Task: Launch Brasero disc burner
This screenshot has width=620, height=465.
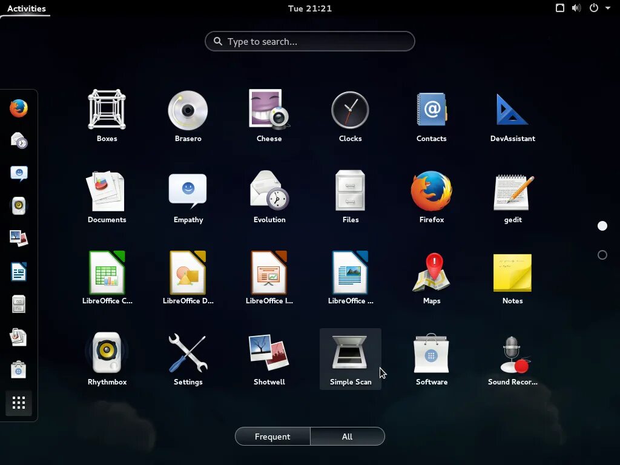Action: 188,116
